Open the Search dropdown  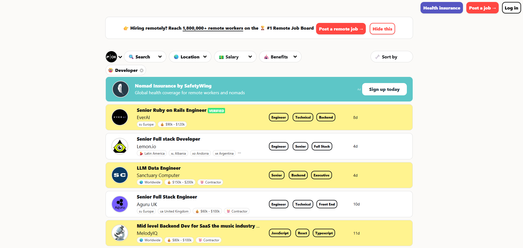point(145,57)
